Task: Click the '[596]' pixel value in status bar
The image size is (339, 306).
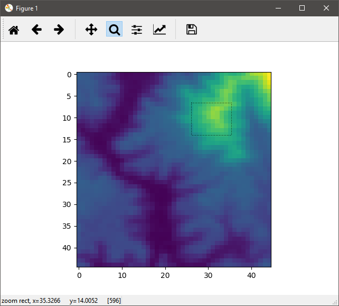Action: click(114, 301)
